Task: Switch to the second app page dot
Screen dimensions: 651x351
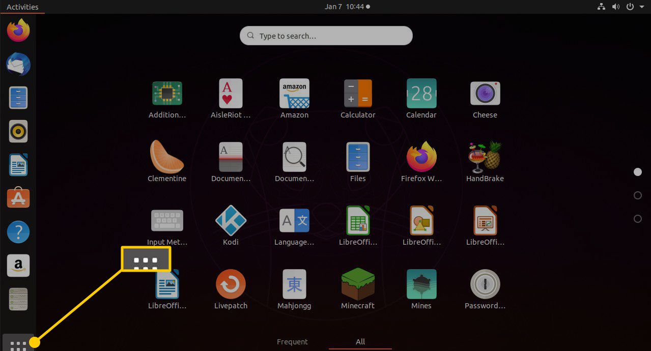Action: click(637, 195)
